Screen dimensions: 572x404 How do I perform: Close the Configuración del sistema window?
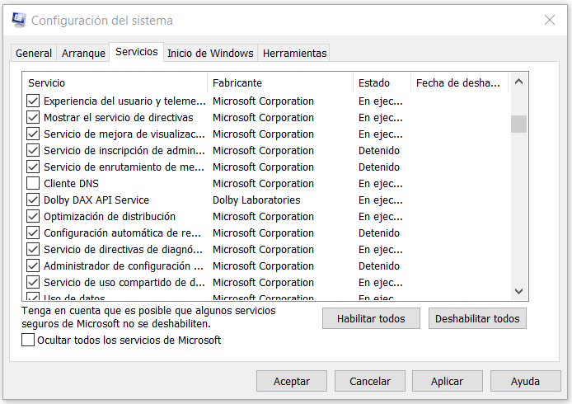tap(549, 20)
